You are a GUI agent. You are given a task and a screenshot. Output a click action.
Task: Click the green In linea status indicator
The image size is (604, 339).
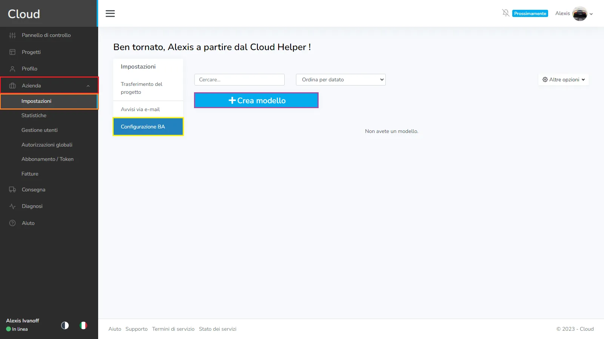(8, 329)
